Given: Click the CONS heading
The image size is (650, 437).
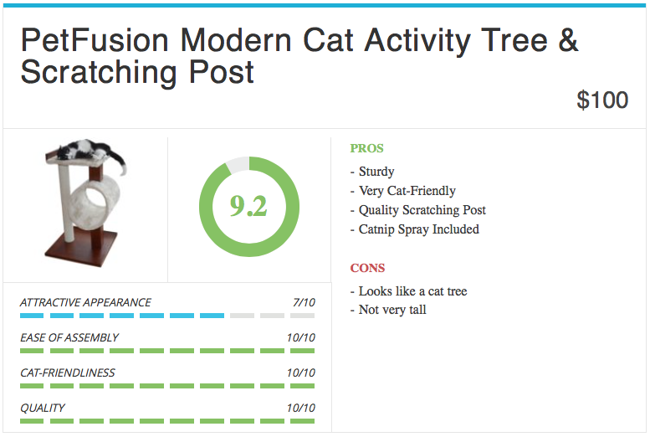Looking at the screenshot, I should tap(367, 268).
